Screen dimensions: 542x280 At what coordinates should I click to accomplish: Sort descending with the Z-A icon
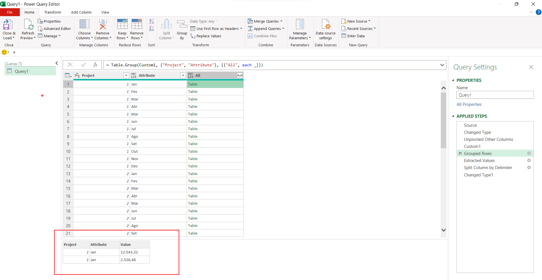coord(151,29)
